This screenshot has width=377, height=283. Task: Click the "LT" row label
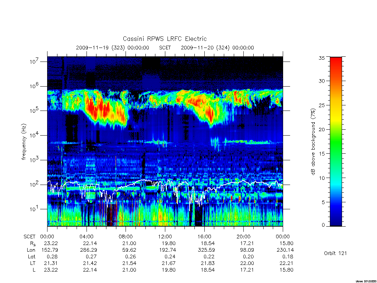33,263
